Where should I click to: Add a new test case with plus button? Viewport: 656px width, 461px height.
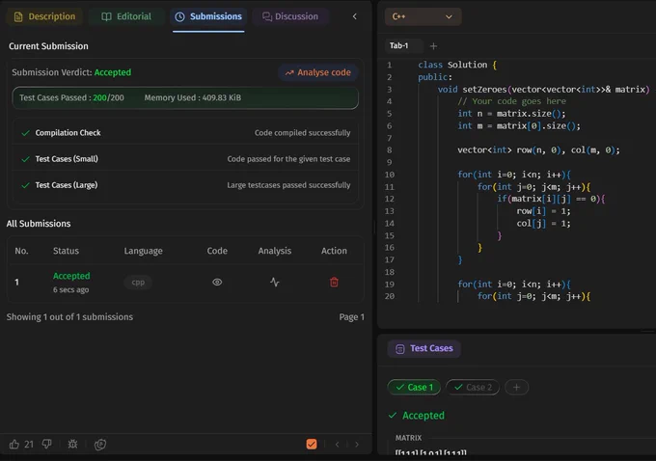pos(517,388)
